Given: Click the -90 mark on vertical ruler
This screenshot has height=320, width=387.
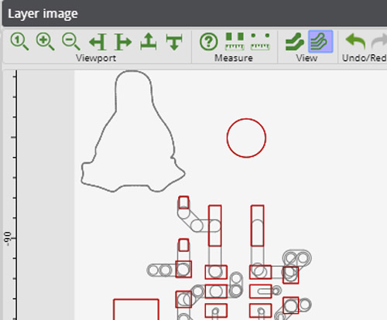Looking at the screenshot, I should point(8,239).
